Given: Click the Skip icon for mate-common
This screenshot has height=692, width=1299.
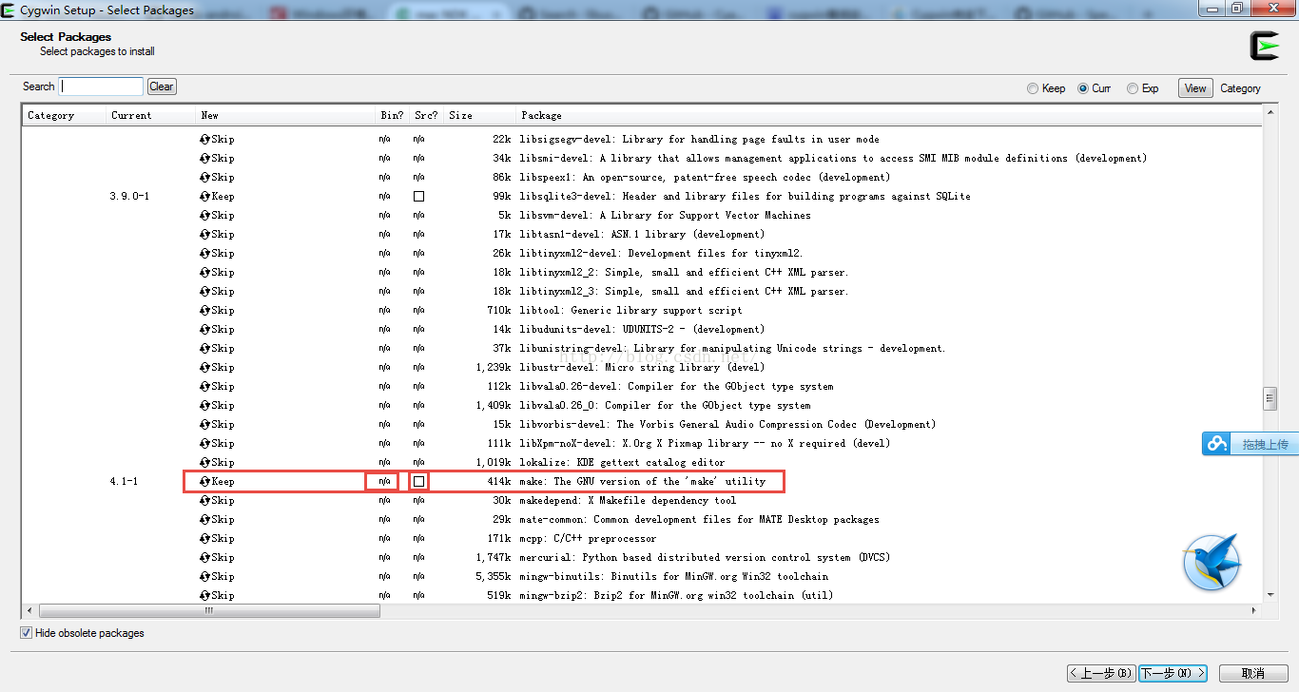Looking at the screenshot, I should [x=204, y=519].
